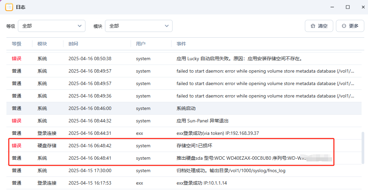368x195 pixels.
Task: Click the 模块 column header
Action: [x=42, y=44]
